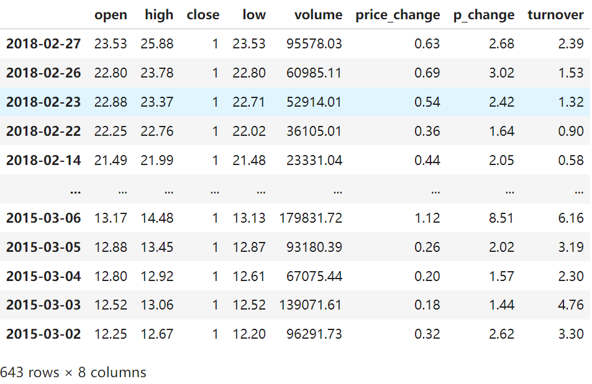The image size is (592, 384).
Task: Click the price_change column header
Action: click(x=398, y=15)
